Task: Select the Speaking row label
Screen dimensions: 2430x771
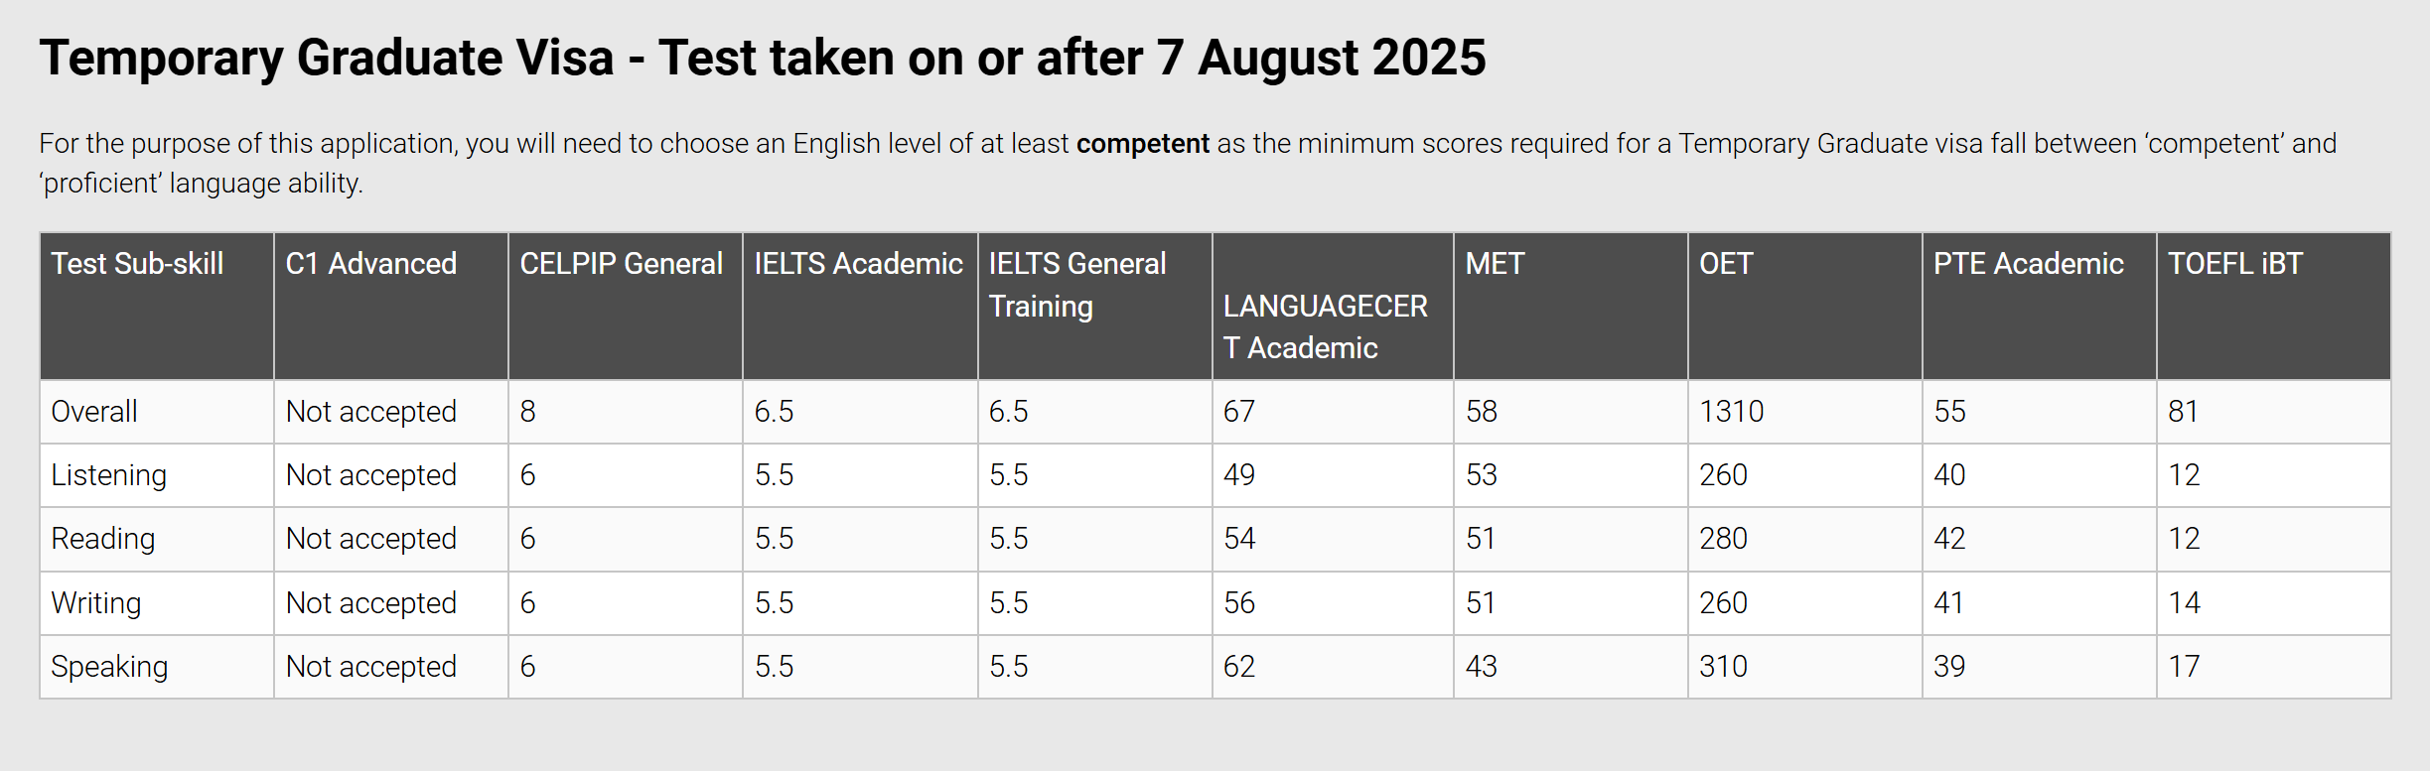Action: pos(109,667)
